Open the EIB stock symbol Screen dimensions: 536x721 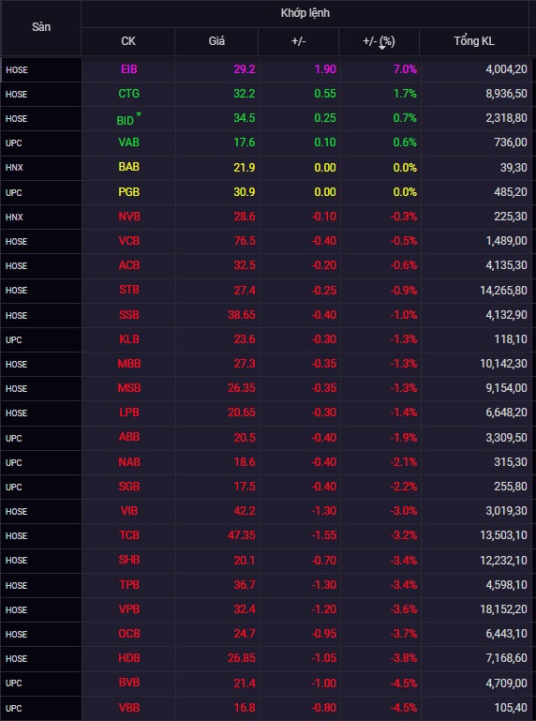pyautogui.click(x=129, y=69)
